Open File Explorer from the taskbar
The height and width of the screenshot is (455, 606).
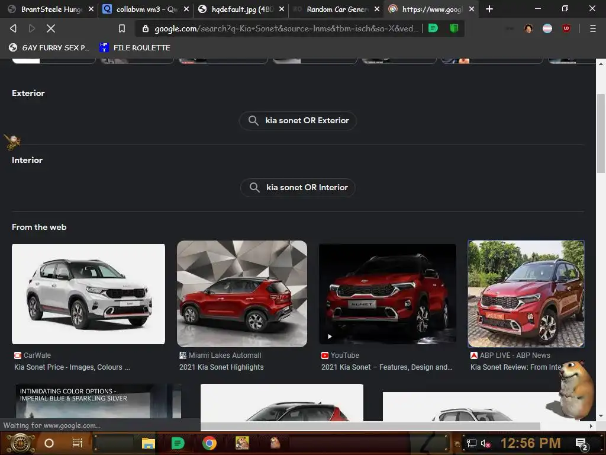coord(148,443)
